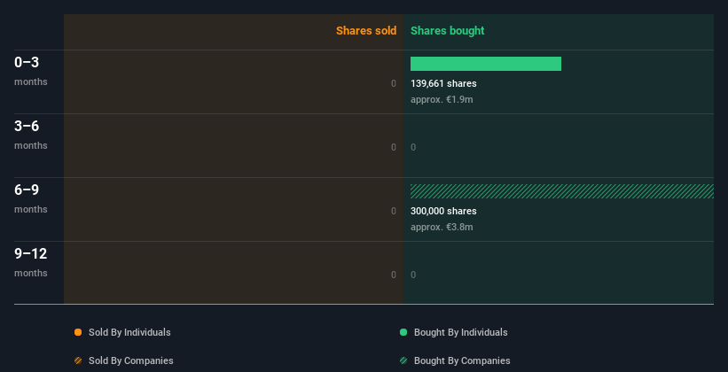The image size is (728, 372).
Task: Click shares bought zero in 3–6 months row
Action: 413,147
